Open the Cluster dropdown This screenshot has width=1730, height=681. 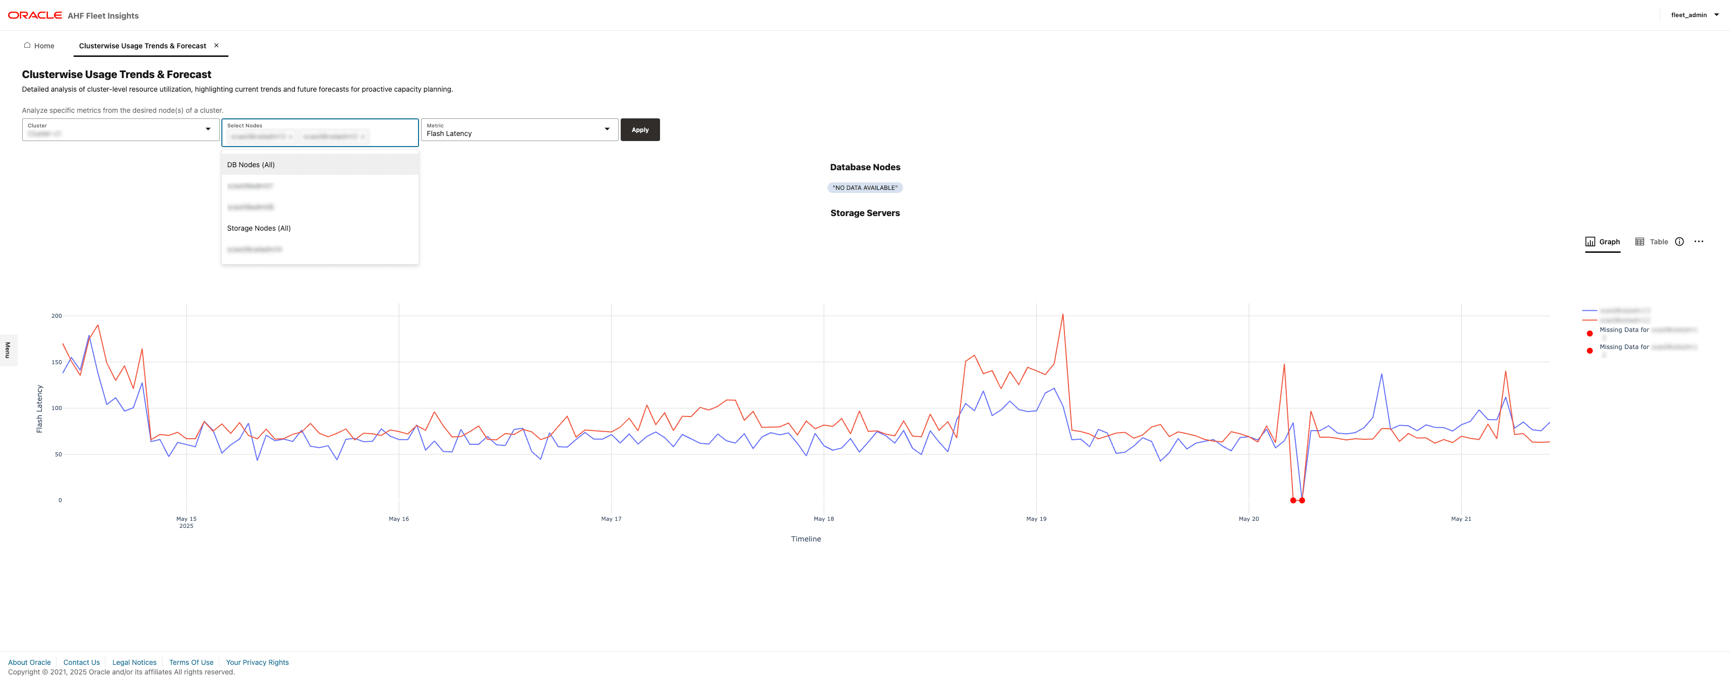pyautogui.click(x=208, y=129)
